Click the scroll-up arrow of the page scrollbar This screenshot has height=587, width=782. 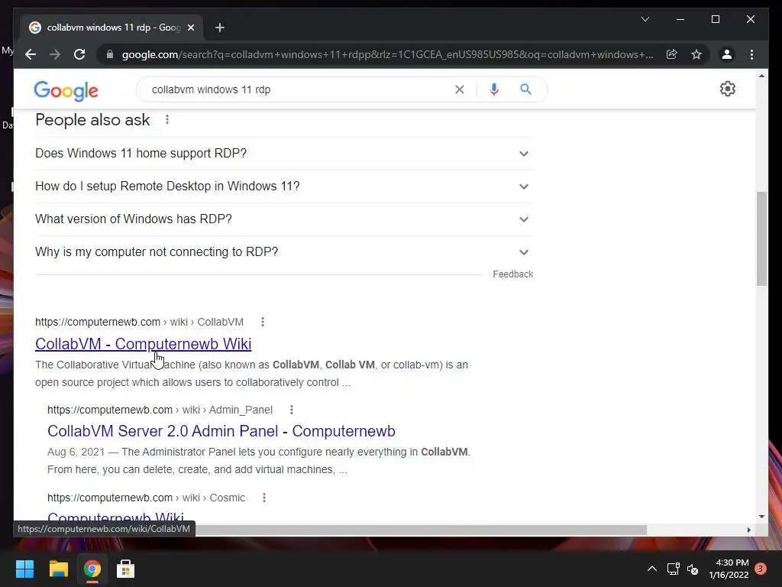tap(761, 76)
